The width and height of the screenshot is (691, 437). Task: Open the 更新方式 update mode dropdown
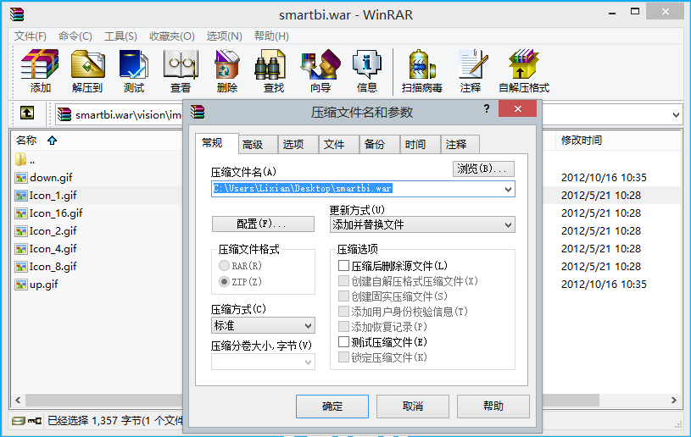tap(422, 225)
